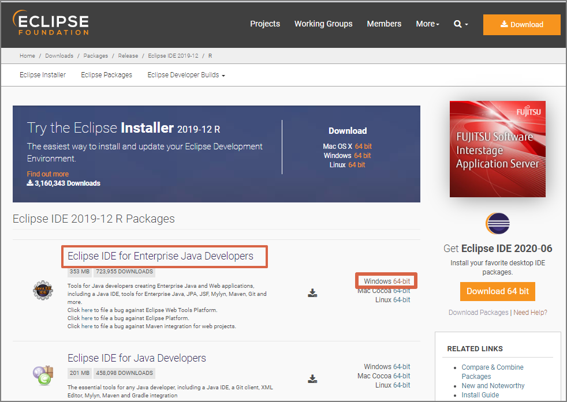Go to Downloads breadcrumb
The width and height of the screenshot is (567, 402).
click(59, 55)
